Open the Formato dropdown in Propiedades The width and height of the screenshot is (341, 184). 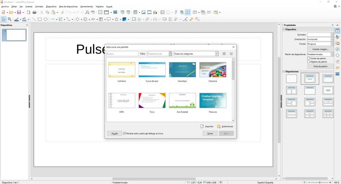[320, 35]
